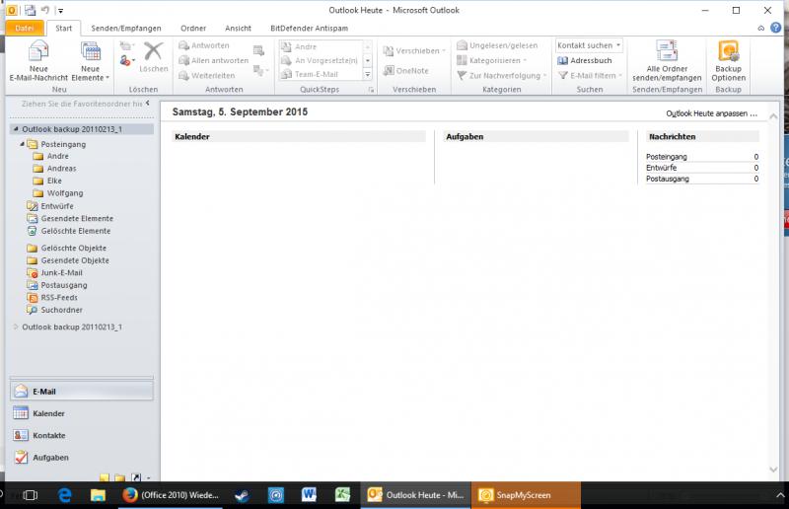This screenshot has width=789, height=509.
Task: Minimize the ribbon with the caret icon
Action: [x=761, y=29]
